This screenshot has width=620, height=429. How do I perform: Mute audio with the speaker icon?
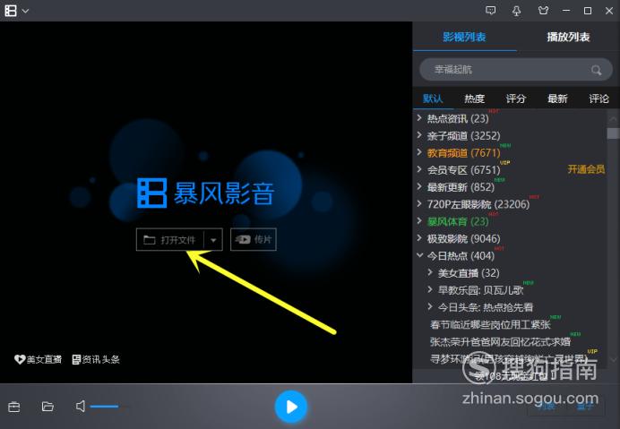81,406
